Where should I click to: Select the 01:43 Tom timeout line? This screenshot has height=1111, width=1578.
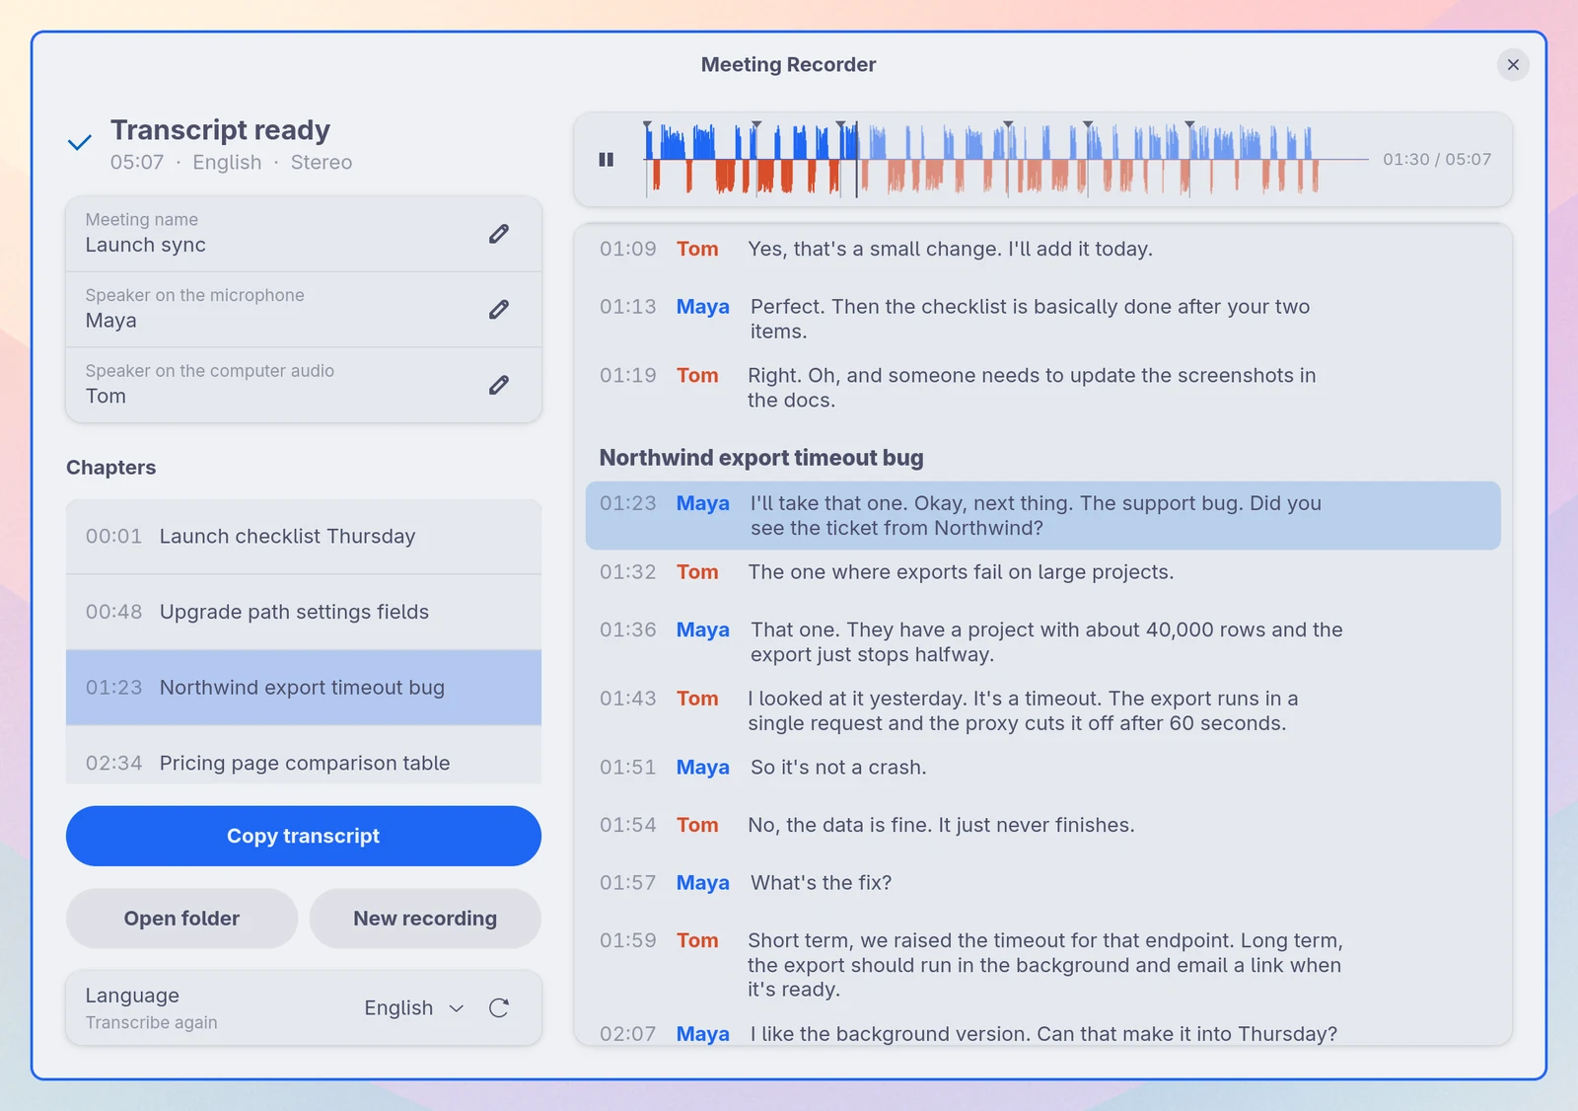[1042, 710]
